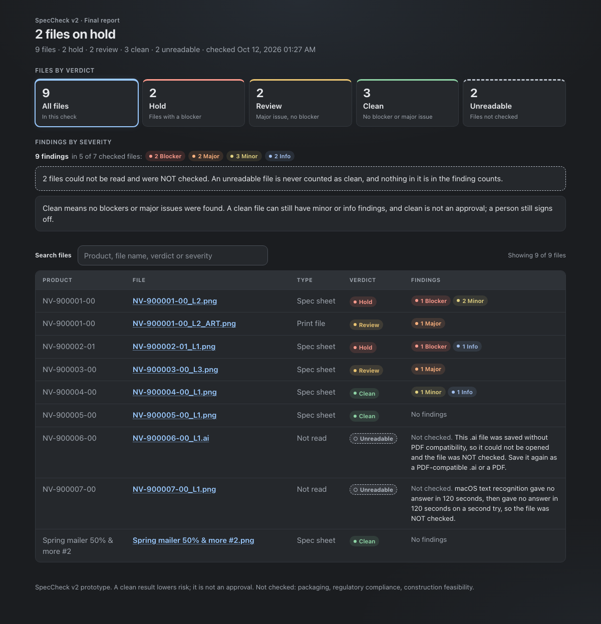Filter by the Hold verdict card
This screenshot has width=601, height=624.
(194, 103)
